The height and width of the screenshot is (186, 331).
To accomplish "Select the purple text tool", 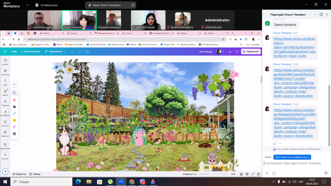I will 14,127.
